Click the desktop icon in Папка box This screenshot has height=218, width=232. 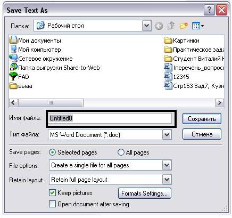tap(40, 26)
